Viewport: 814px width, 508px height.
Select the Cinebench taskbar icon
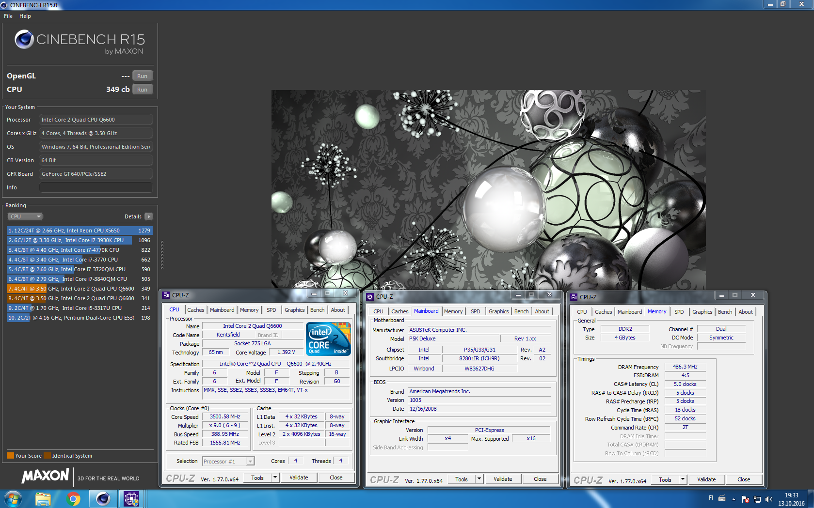click(103, 499)
